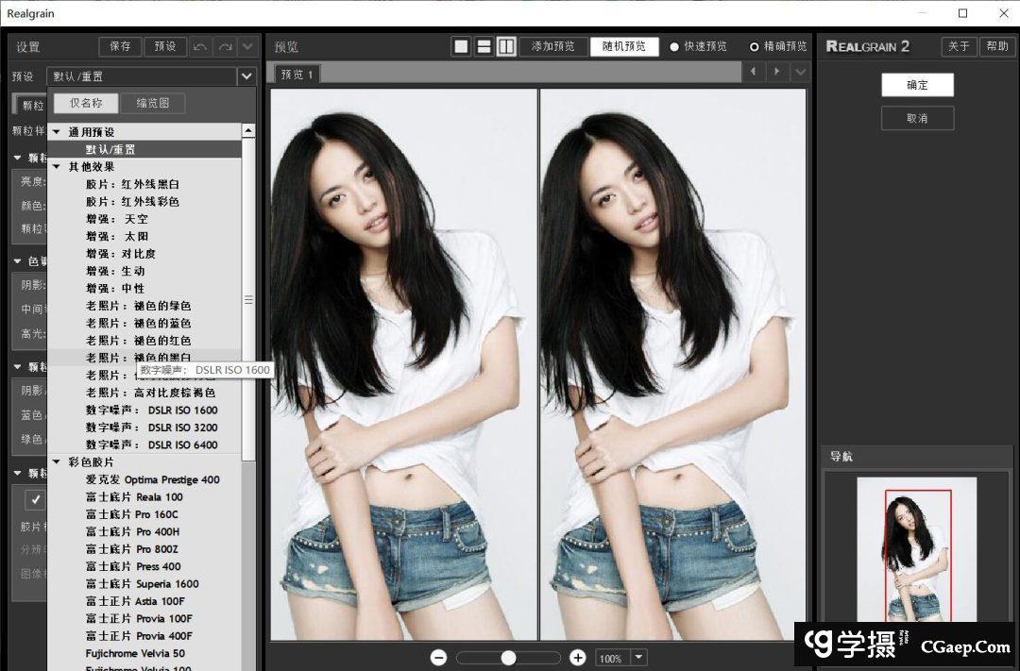Click the undo arrow in settings header
This screenshot has width=1020, height=671.
point(201,46)
